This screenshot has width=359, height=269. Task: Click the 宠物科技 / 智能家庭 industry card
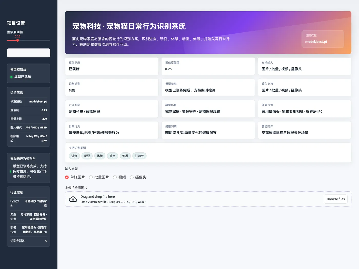pyautogui.click(x=112, y=109)
